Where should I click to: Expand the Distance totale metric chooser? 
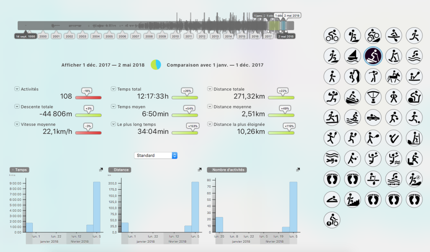click(x=210, y=89)
